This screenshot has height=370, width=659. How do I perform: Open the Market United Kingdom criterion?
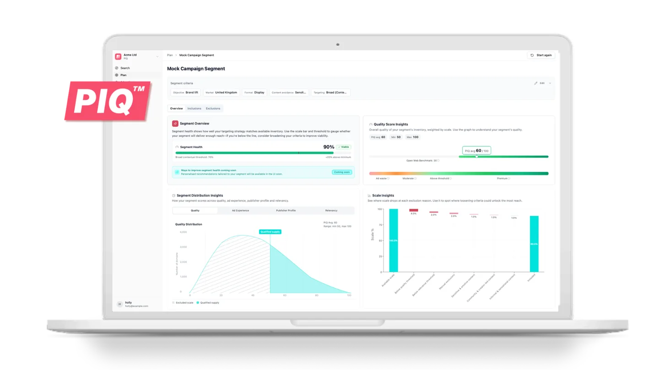(x=221, y=93)
